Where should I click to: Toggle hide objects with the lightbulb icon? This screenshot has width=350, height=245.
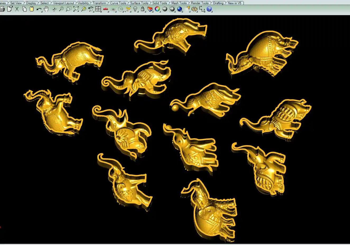click(x=135, y=9)
